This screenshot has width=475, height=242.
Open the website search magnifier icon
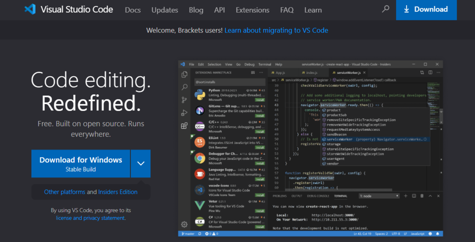[385, 9]
